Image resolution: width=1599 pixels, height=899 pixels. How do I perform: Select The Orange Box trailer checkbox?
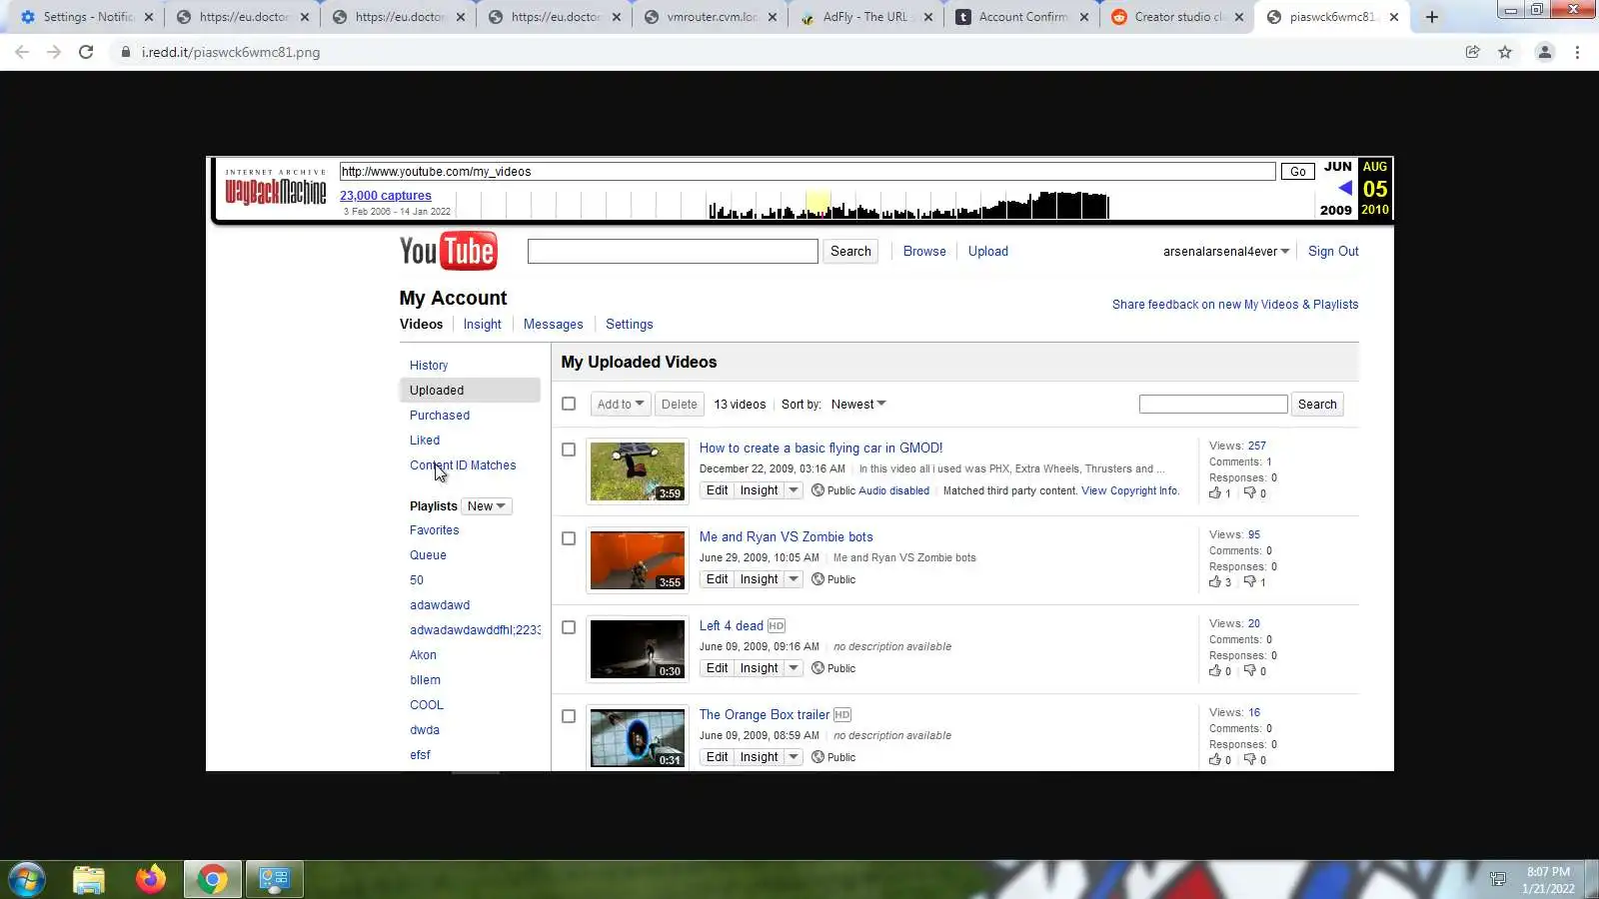[x=569, y=716]
